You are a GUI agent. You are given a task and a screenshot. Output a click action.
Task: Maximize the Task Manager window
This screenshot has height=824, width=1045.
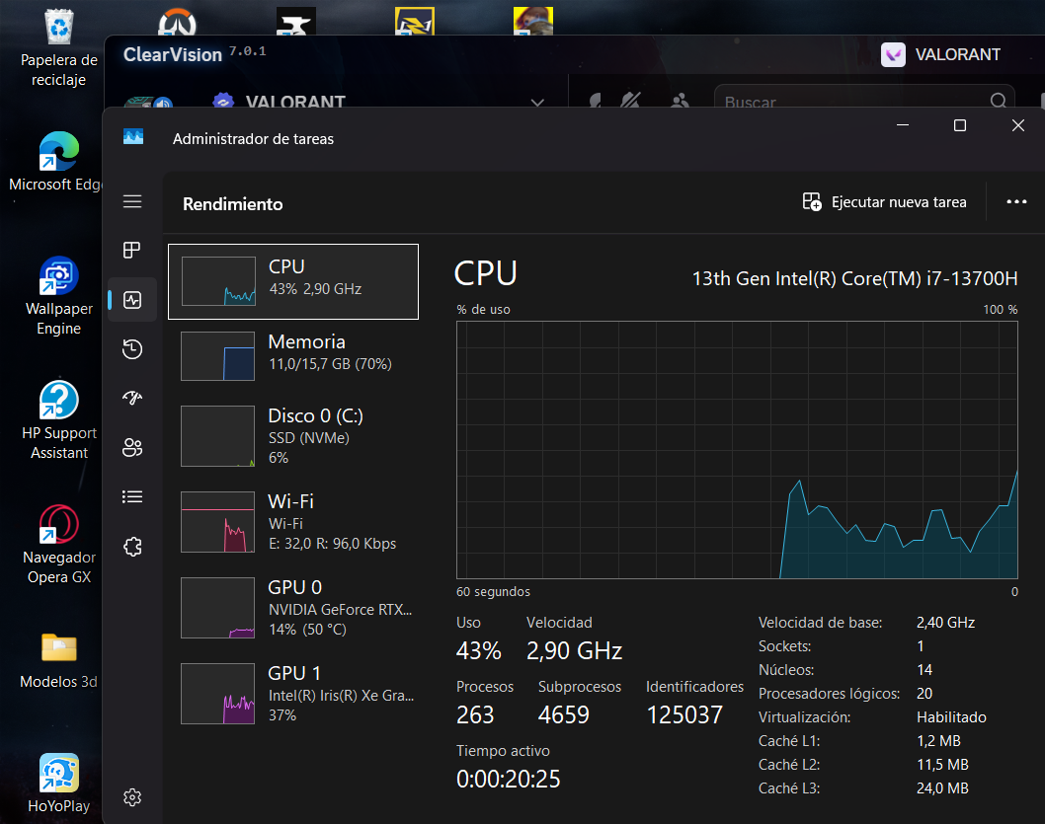click(x=960, y=125)
